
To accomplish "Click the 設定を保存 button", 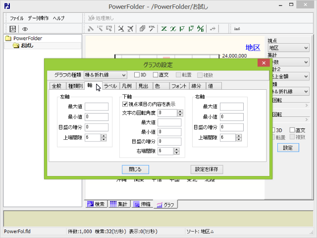I will point(207,170).
